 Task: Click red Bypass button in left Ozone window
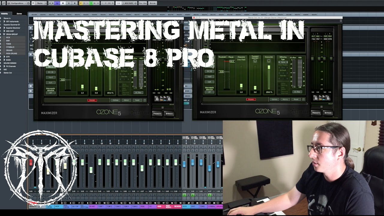(92, 100)
